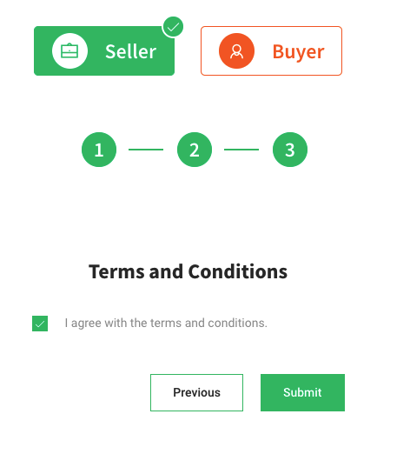
Task: Uncheck the agree with terms checkbox
Action: [x=40, y=324]
